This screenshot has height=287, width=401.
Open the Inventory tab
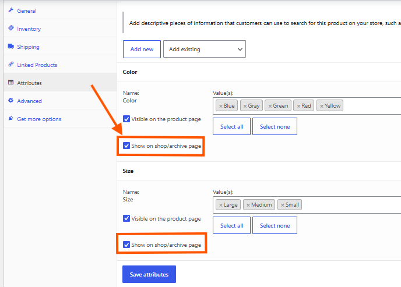pos(60,29)
